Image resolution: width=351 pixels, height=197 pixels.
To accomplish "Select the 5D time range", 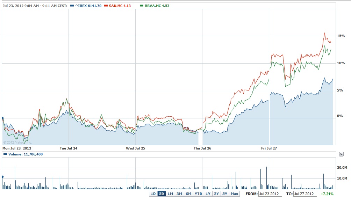I will [162, 194].
